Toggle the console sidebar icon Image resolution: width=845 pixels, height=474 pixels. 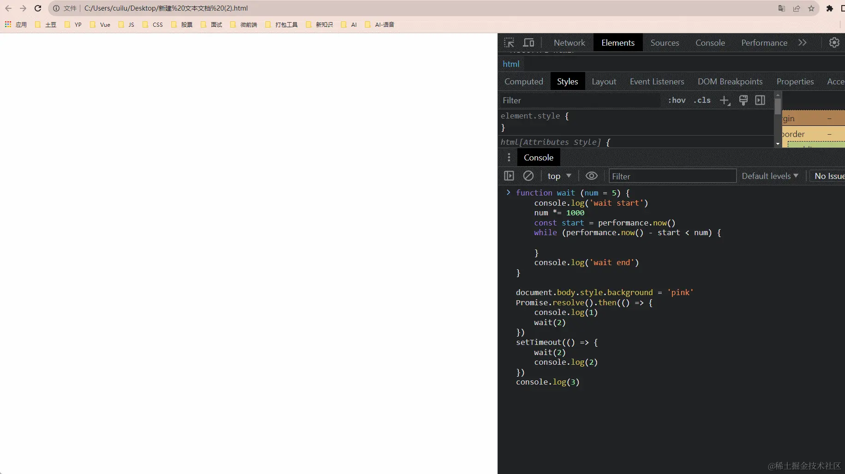point(509,176)
